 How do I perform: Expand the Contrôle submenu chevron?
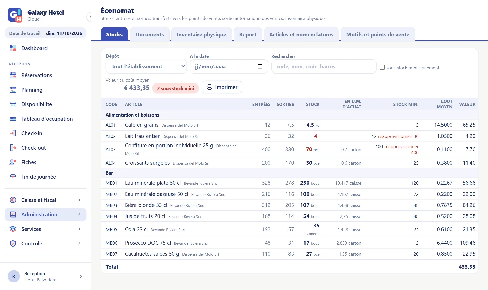tap(80, 244)
